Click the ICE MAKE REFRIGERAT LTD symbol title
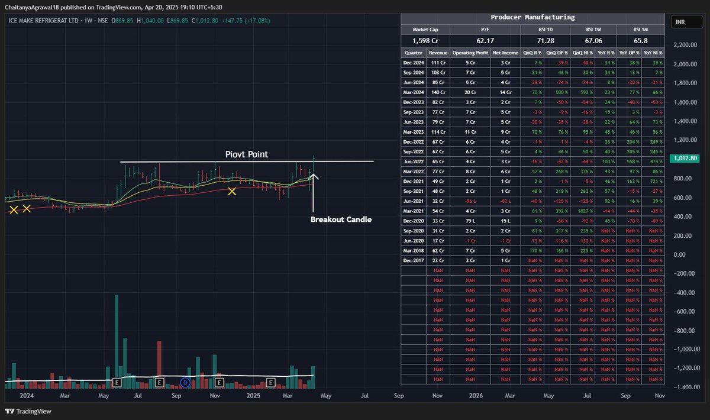The width and height of the screenshot is (710, 420). click(x=44, y=20)
